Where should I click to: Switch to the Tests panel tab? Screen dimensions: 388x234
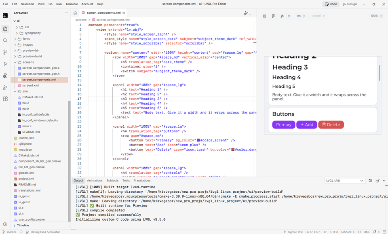coord(126,181)
